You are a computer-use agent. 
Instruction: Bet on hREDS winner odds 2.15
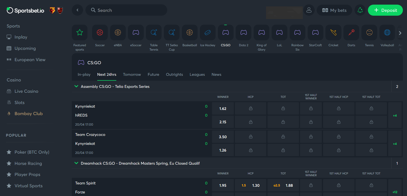tap(223, 122)
